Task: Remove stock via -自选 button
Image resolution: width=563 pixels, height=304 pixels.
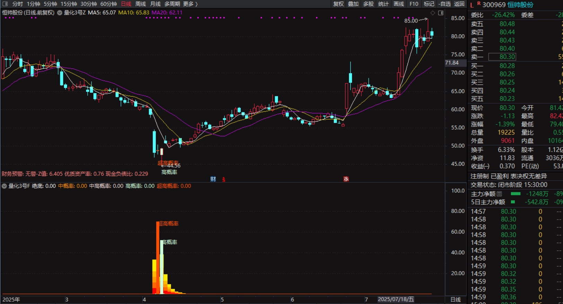Action: [445, 4]
